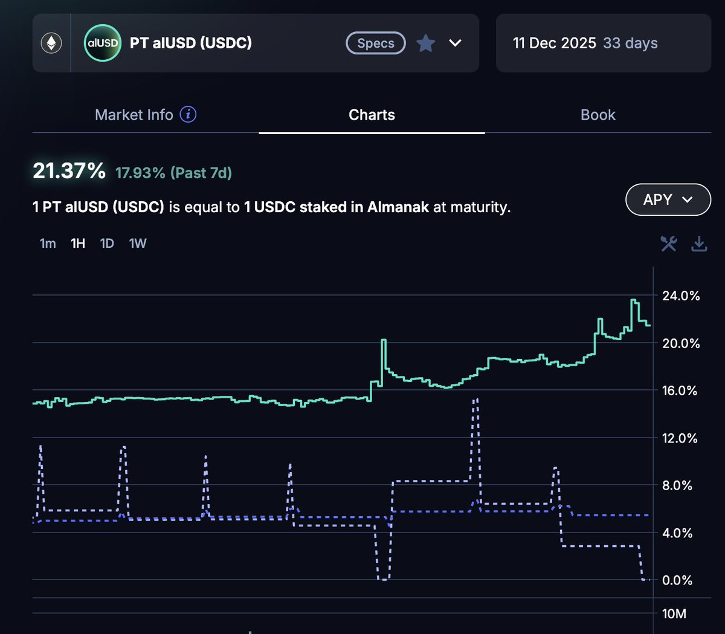Image resolution: width=725 pixels, height=634 pixels.
Task: Select the 1H chart interval
Action: [78, 244]
